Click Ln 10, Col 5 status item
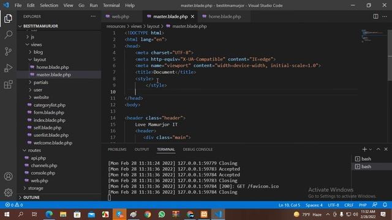The image size is (392, 220). pyautogui.click(x=289, y=205)
